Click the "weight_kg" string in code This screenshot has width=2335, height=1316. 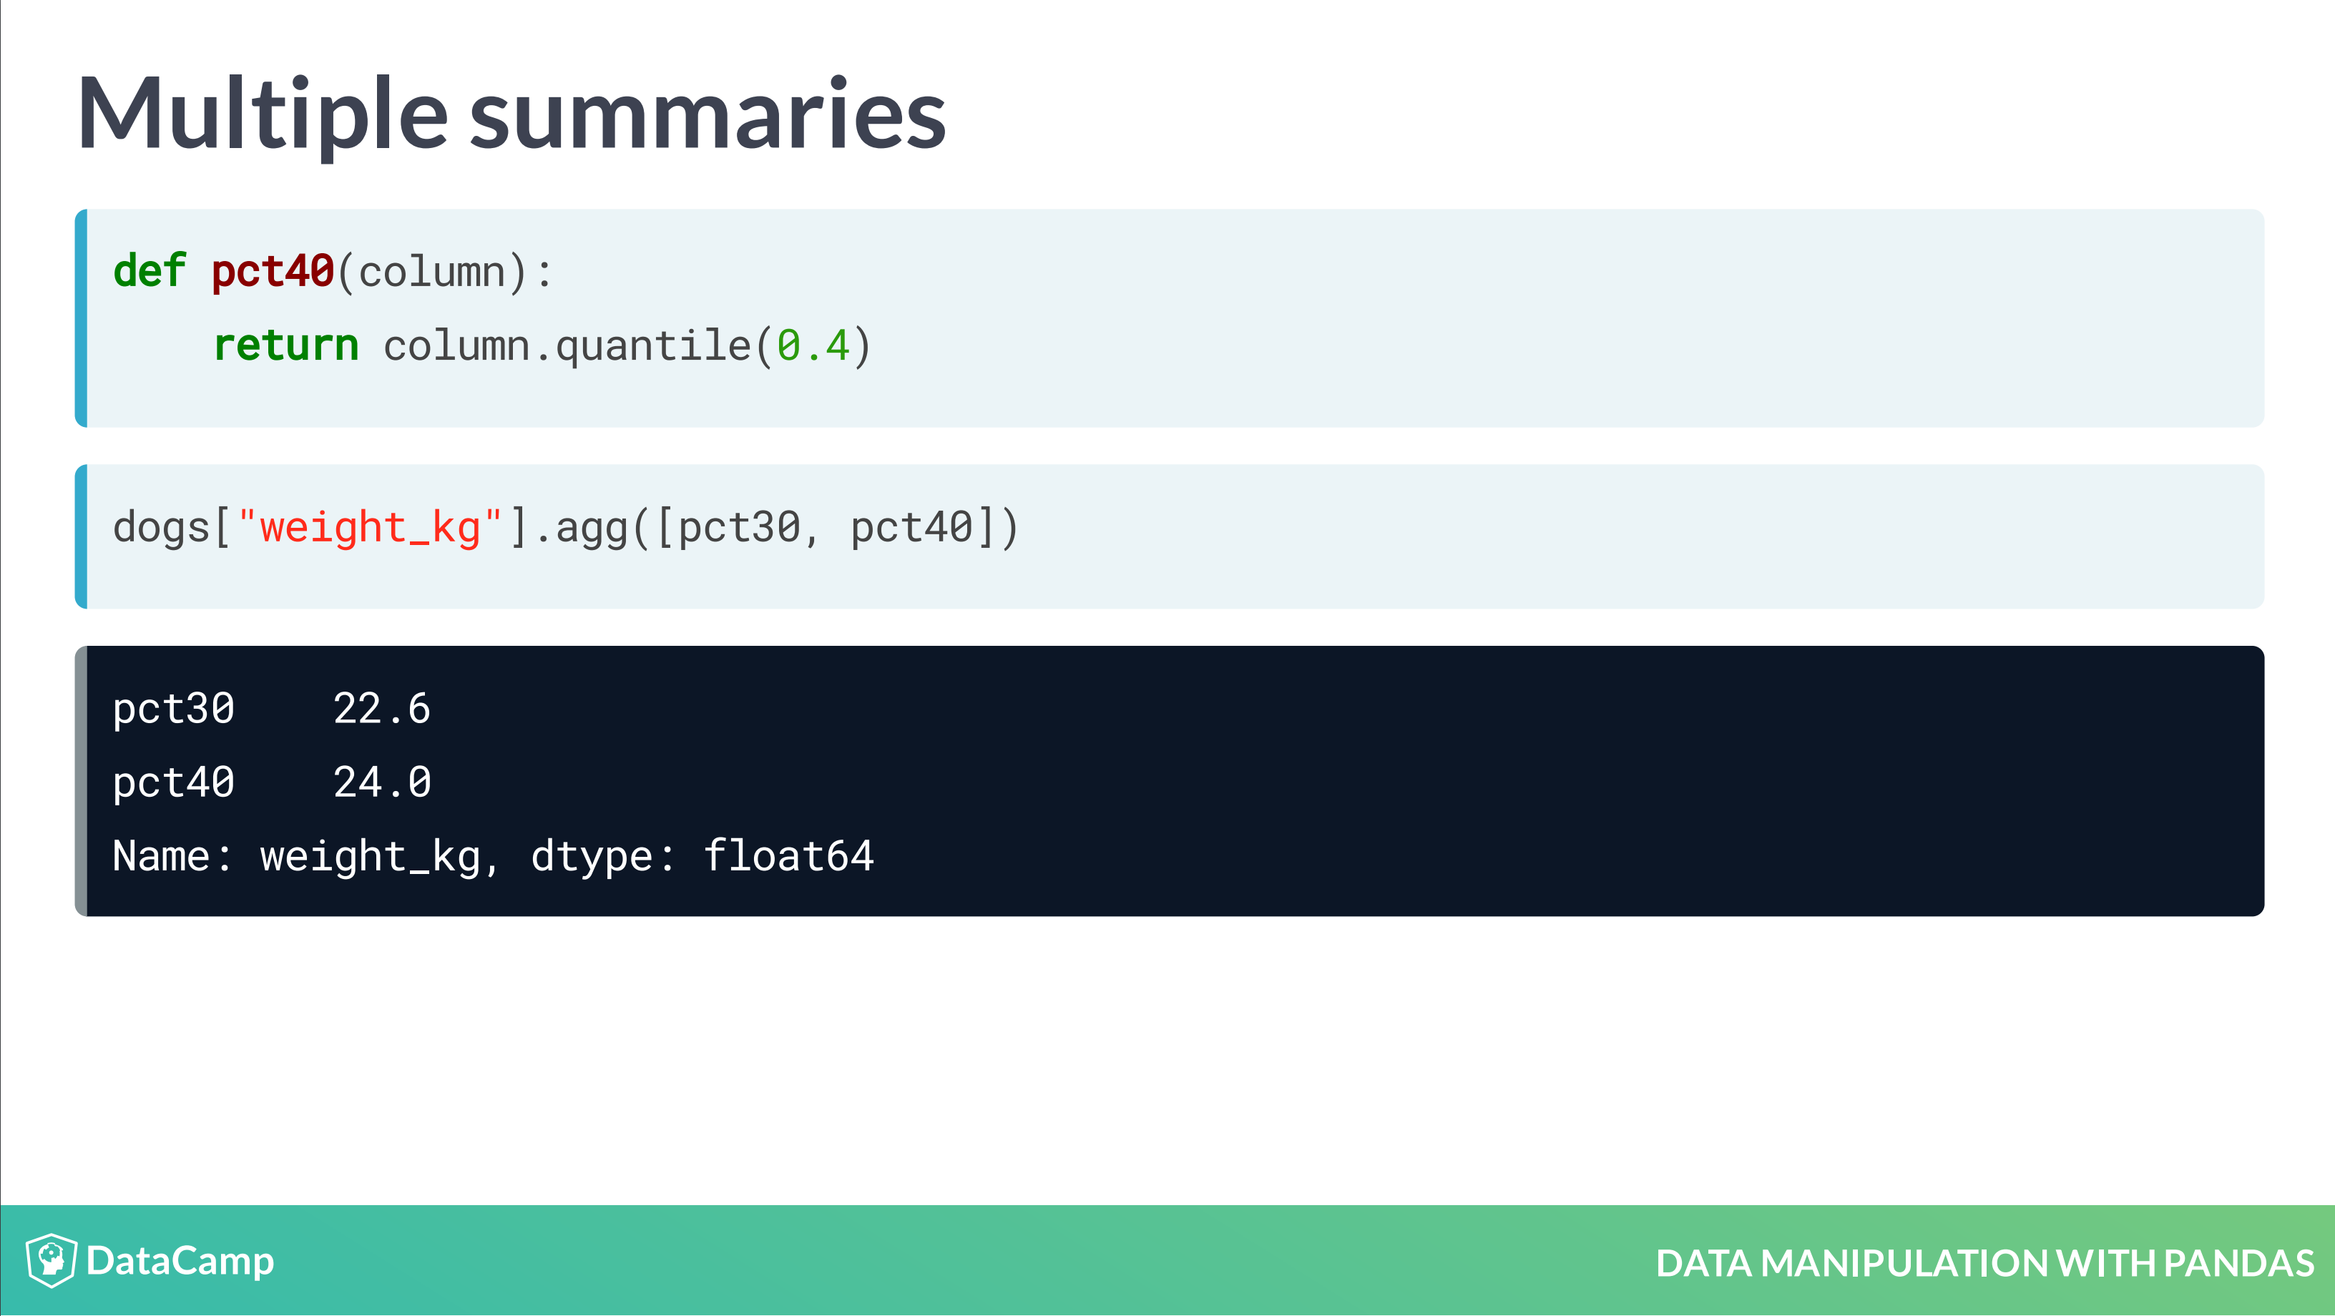click(370, 528)
